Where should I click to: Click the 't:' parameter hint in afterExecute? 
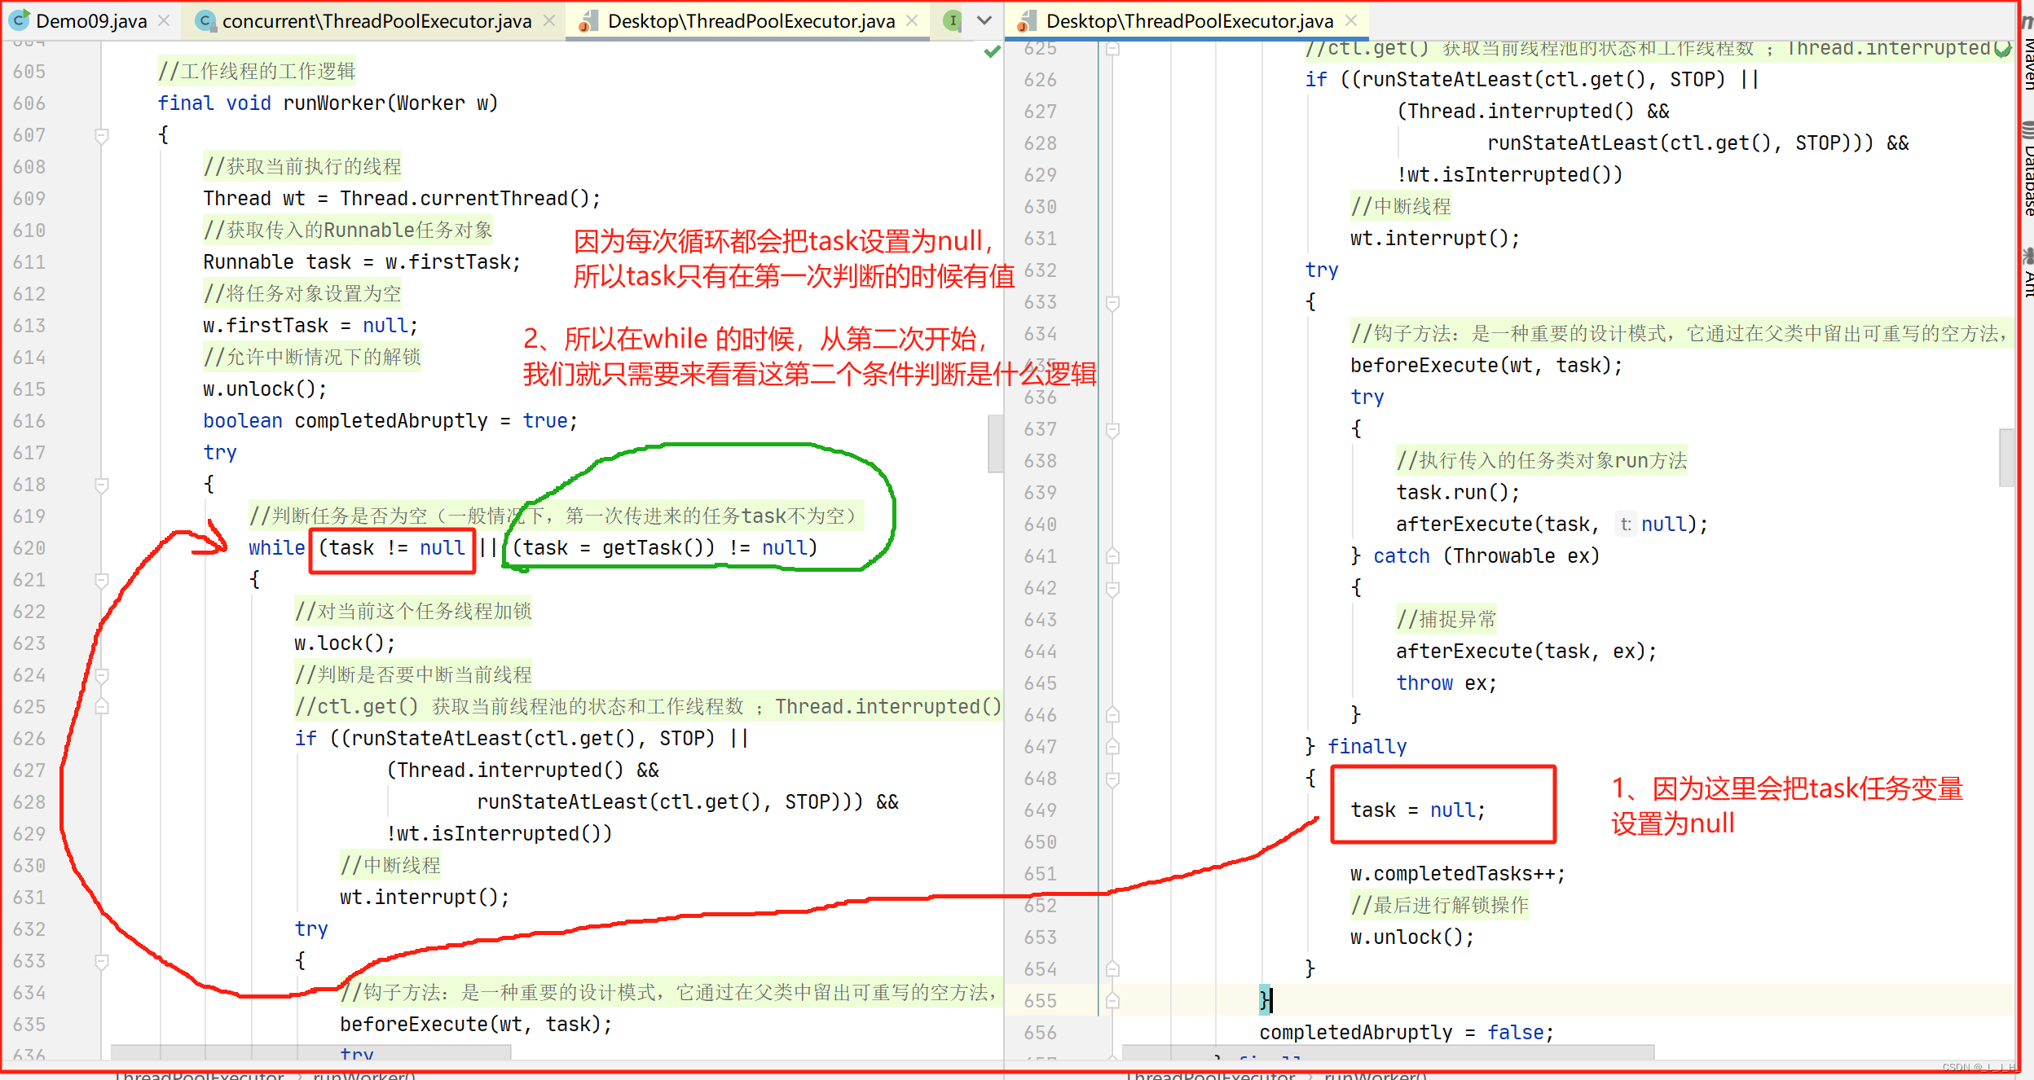coord(1625,525)
